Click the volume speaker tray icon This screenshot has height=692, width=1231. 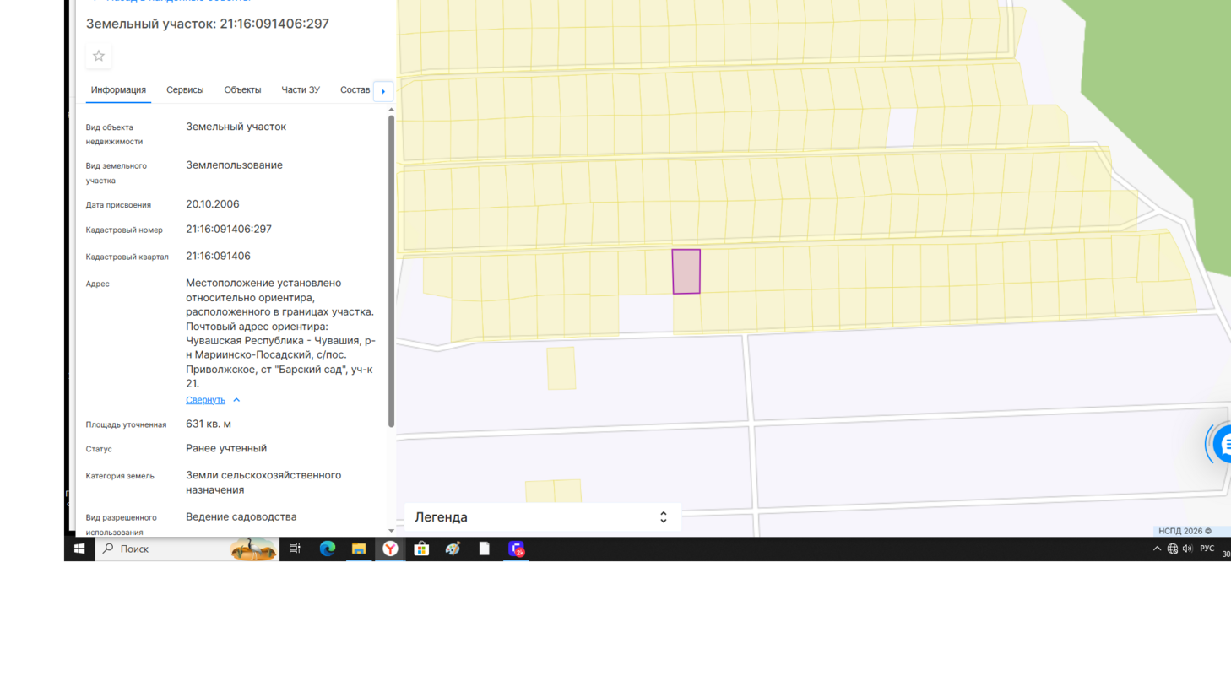pyautogui.click(x=1187, y=549)
